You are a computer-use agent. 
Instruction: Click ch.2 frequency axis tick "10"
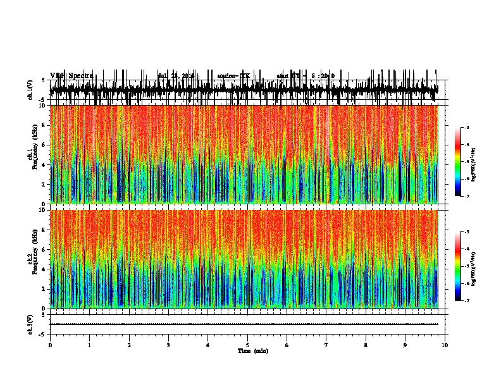pyautogui.click(x=43, y=210)
